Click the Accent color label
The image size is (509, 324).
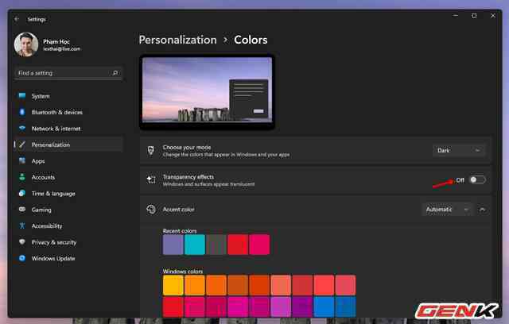point(178,210)
